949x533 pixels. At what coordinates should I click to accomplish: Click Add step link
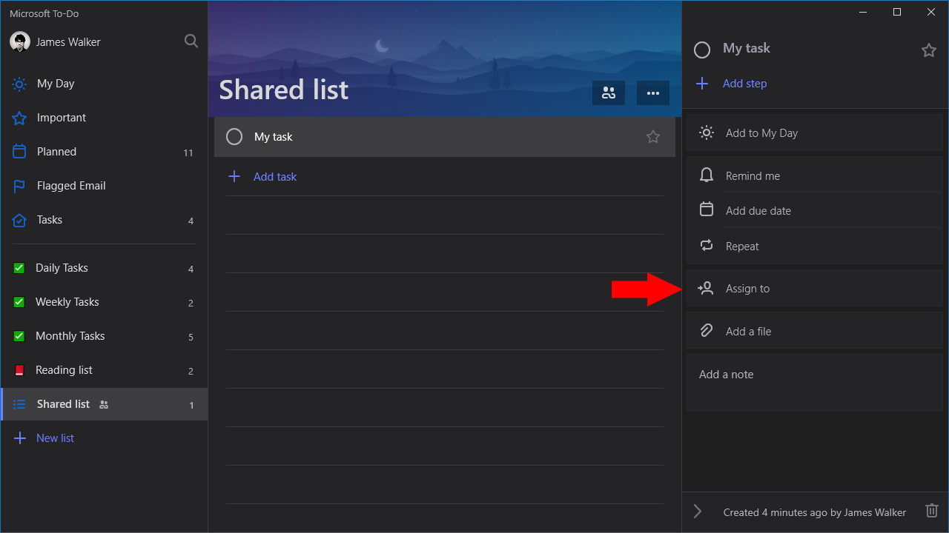click(x=744, y=84)
